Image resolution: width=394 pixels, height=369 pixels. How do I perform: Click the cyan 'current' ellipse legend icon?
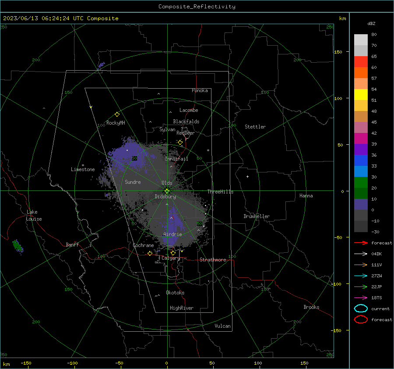point(361,308)
